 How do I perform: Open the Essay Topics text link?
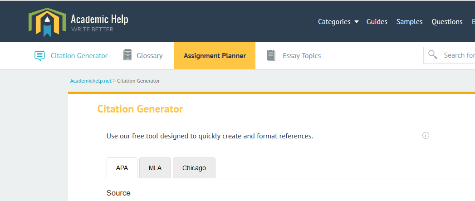(302, 56)
